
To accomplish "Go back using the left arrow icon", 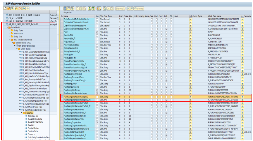I will pos(24,8).
